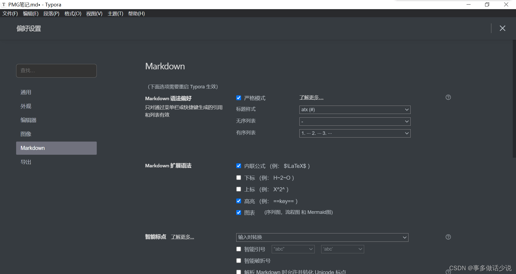Click 了解更多 link next to 严格模式
Viewport: 516px width, 274px height.
(x=311, y=98)
